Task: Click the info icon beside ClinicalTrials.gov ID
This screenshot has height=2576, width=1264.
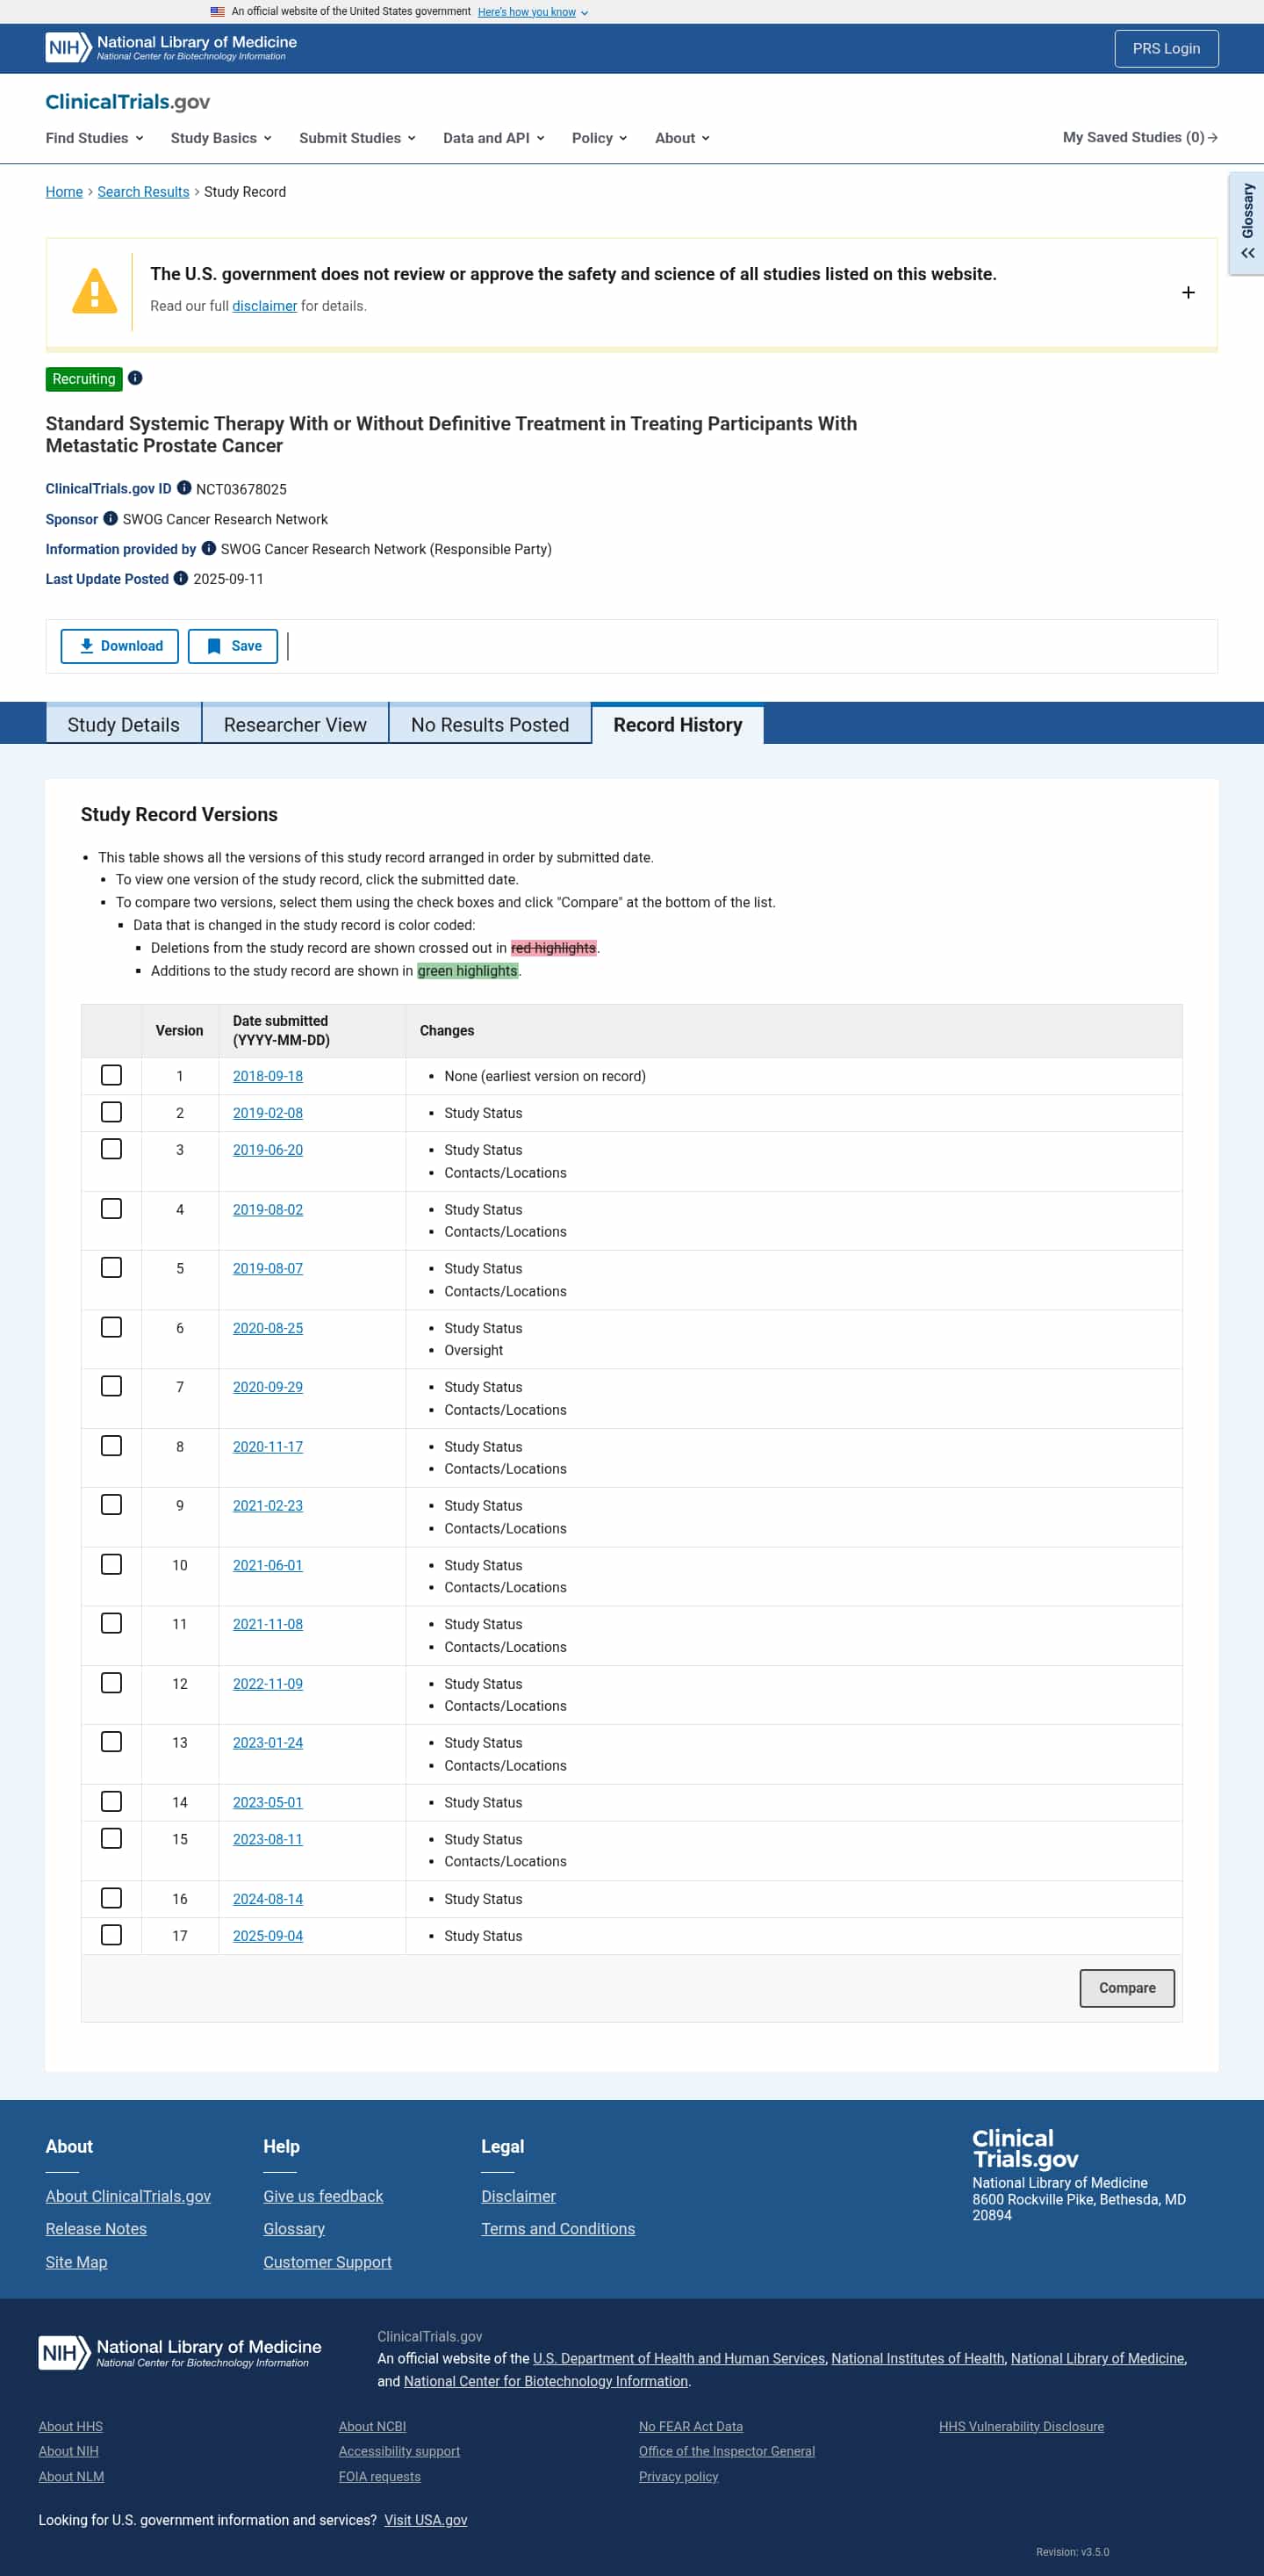Action: [183, 488]
